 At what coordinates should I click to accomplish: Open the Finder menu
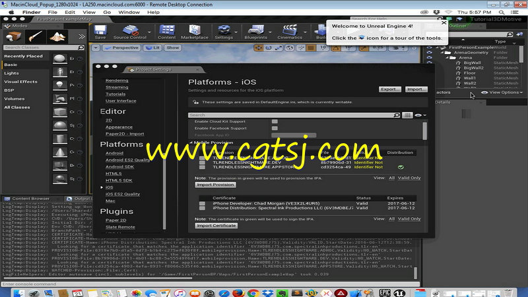click(31, 12)
